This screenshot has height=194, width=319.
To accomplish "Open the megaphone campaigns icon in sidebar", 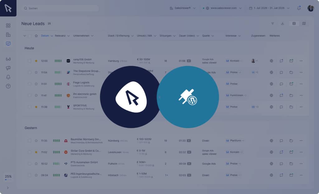I will pyautogui.click(x=8, y=68).
